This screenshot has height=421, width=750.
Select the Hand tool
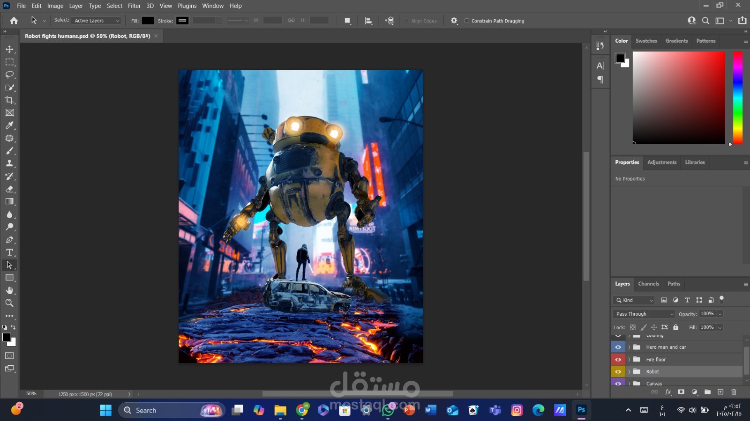[x=9, y=290]
